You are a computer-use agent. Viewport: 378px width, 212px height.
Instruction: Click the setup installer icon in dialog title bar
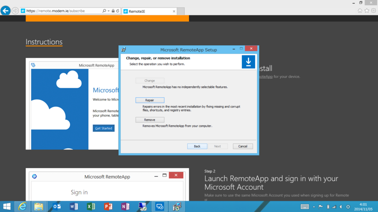(x=124, y=49)
